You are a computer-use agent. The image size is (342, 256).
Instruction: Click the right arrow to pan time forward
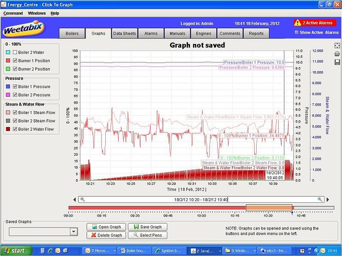(328, 200)
